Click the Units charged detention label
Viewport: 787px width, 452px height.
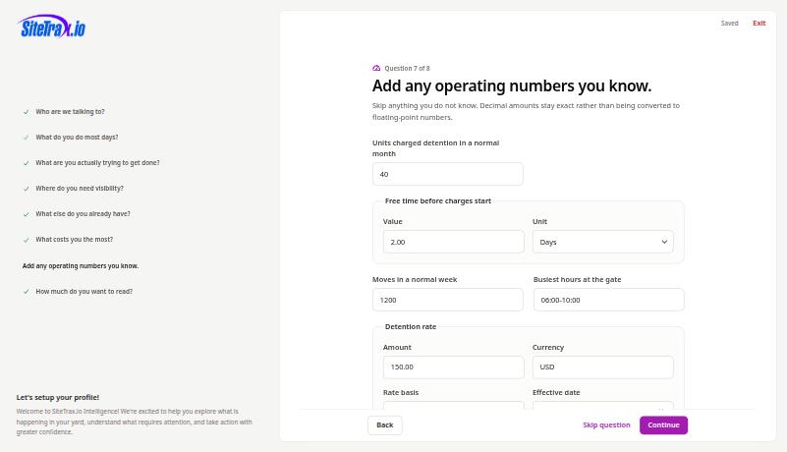pos(435,148)
